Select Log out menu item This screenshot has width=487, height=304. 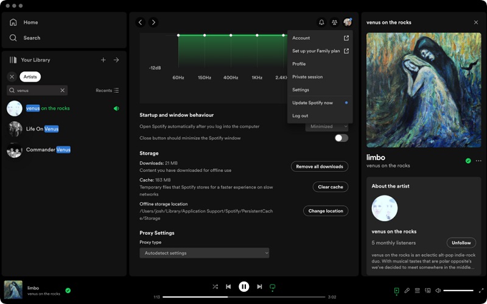pos(320,116)
